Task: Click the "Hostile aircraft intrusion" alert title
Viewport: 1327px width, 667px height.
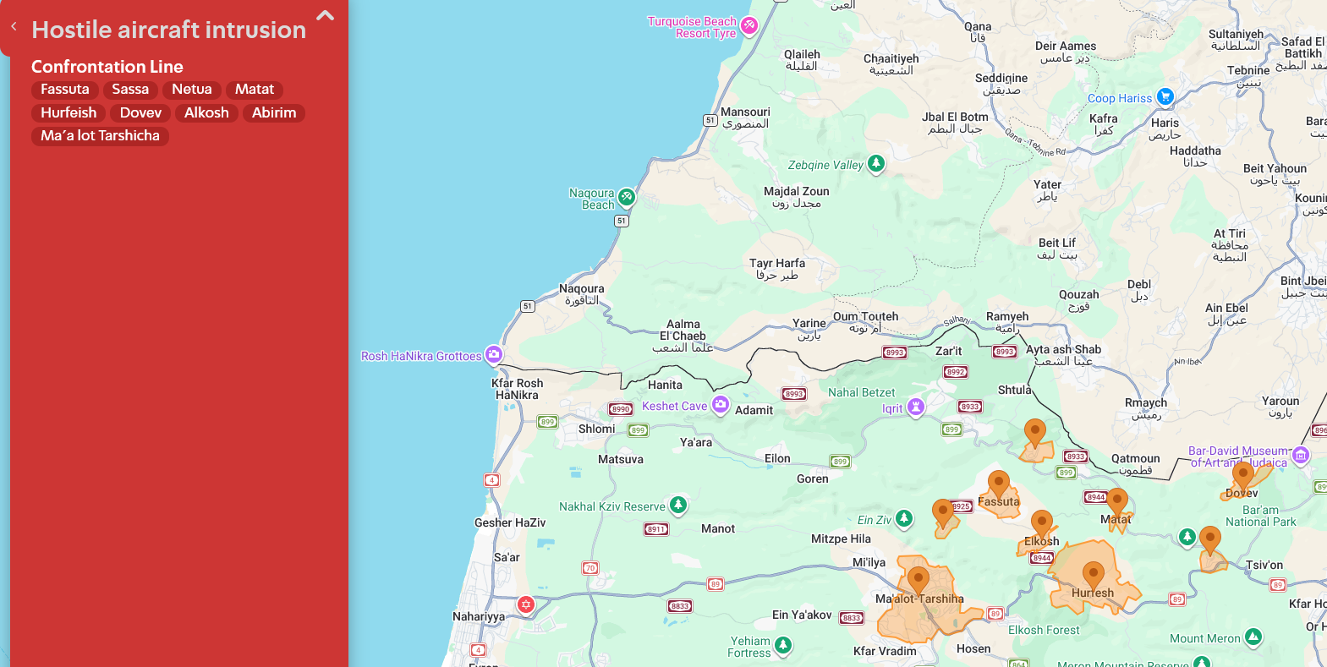Action: click(x=169, y=30)
